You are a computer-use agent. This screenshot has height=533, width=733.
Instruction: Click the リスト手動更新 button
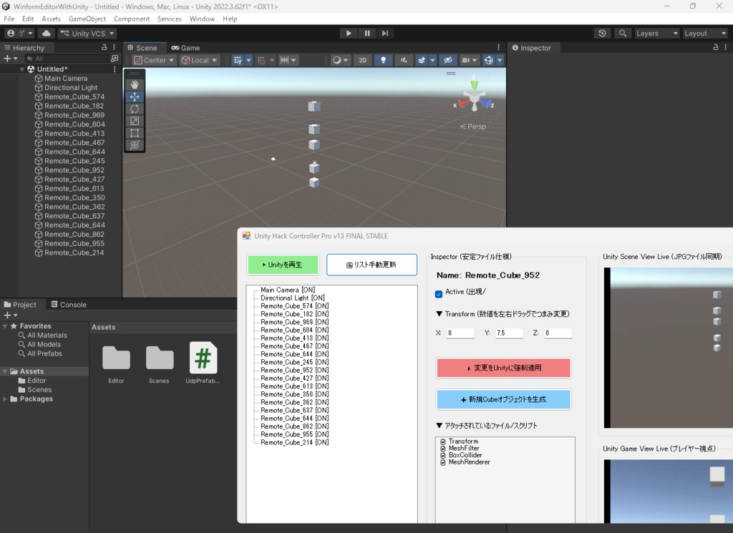[x=372, y=265]
